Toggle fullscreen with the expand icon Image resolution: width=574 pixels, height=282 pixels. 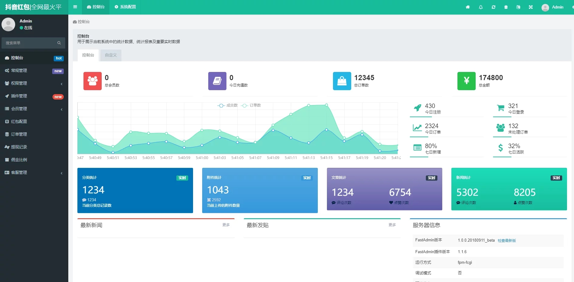tap(531, 7)
